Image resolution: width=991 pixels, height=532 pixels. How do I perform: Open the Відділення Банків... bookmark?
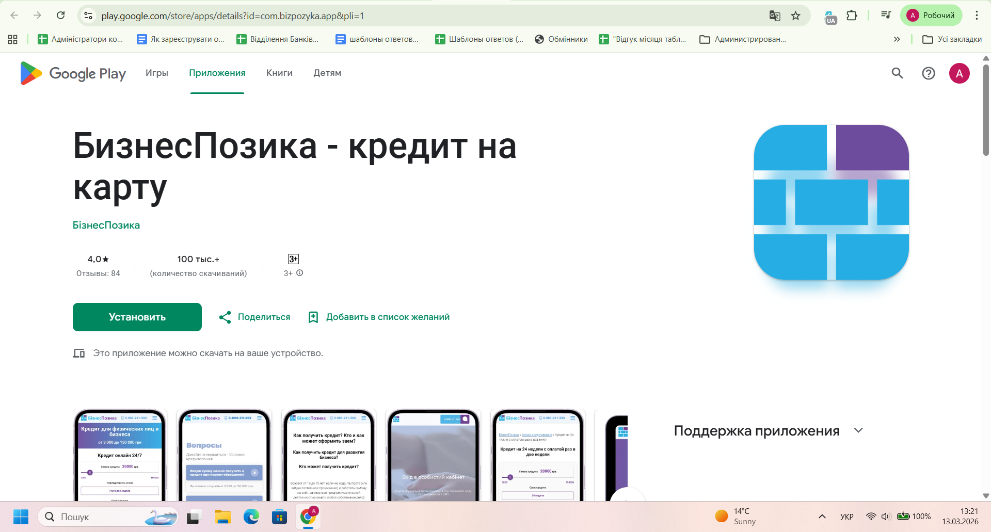pos(277,39)
